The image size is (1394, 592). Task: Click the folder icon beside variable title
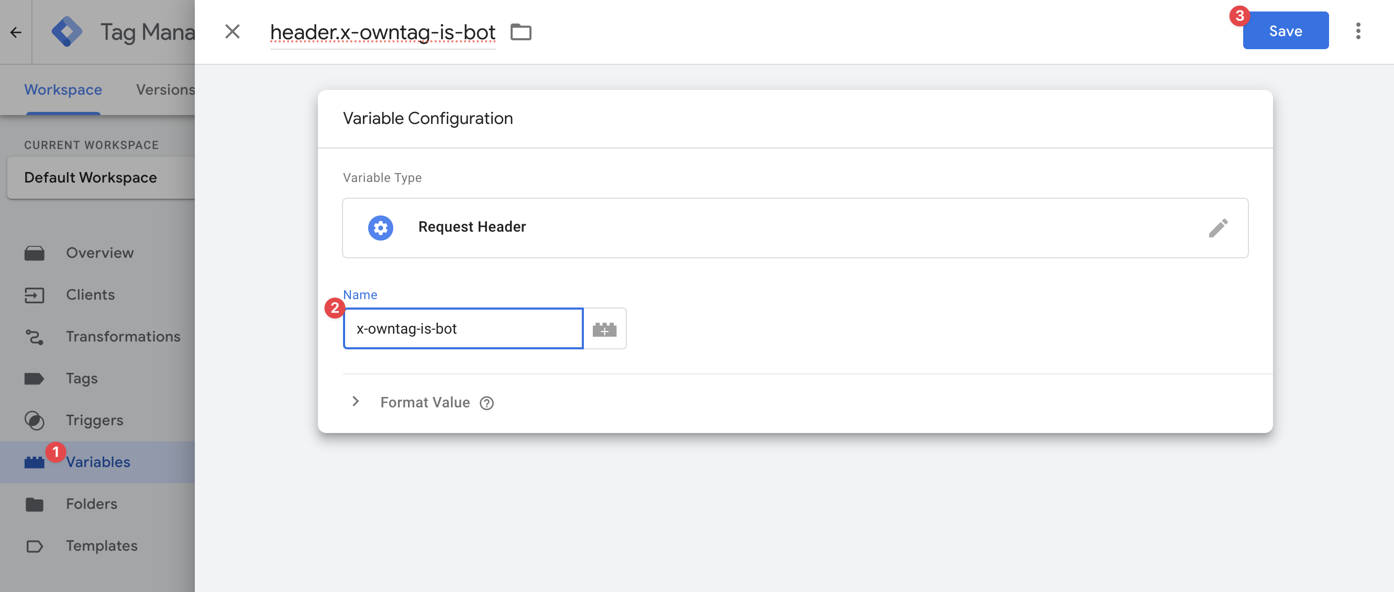(521, 32)
